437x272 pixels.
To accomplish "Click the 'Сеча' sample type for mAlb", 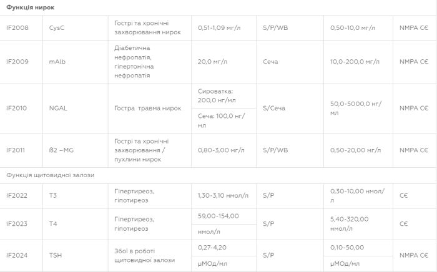I will (270, 62).
